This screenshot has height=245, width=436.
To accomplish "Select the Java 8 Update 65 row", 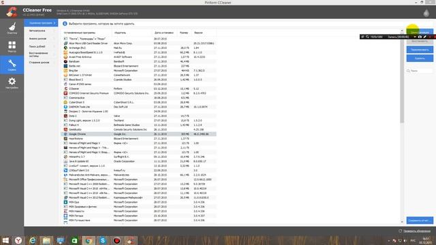I will click(138, 161).
